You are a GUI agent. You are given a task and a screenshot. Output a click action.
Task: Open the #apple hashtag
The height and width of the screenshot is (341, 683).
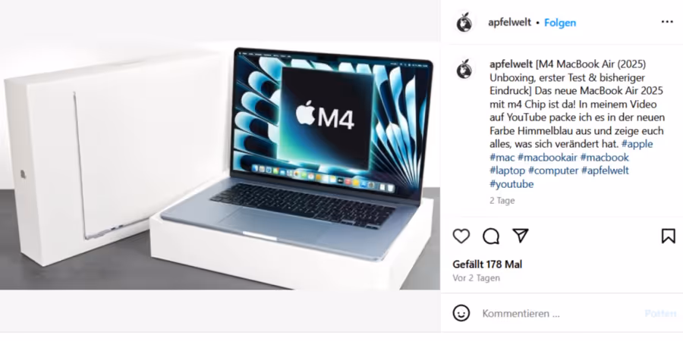(637, 144)
